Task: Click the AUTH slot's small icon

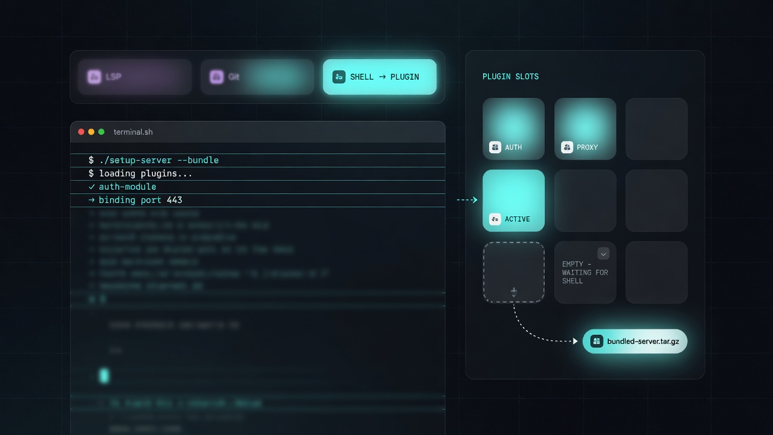Action: pyautogui.click(x=495, y=147)
